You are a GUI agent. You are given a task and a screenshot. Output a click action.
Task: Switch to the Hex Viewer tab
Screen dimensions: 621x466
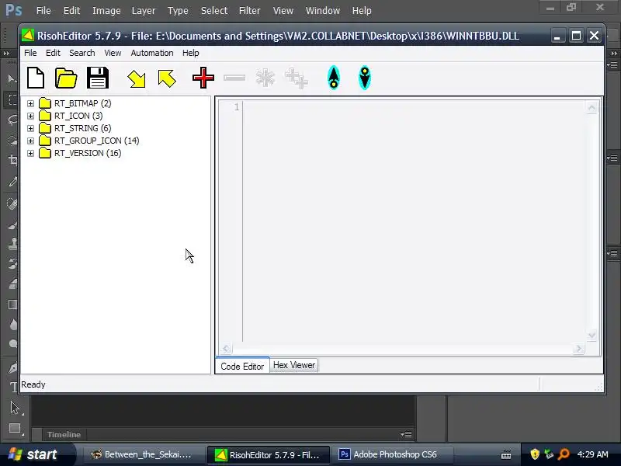click(x=294, y=365)
